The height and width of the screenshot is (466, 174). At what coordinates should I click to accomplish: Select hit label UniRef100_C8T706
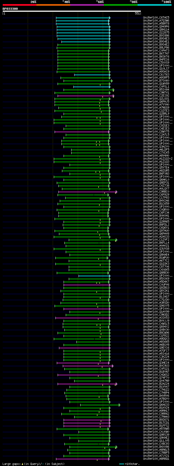click(x=156, y=267)
